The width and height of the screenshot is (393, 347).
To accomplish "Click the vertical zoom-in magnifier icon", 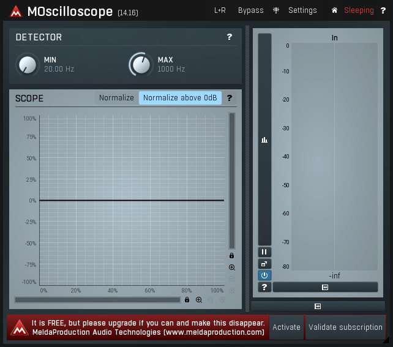I will (x=232, y=267).
